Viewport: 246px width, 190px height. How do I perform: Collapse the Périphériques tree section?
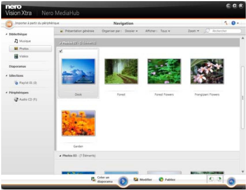coord(6,93)
